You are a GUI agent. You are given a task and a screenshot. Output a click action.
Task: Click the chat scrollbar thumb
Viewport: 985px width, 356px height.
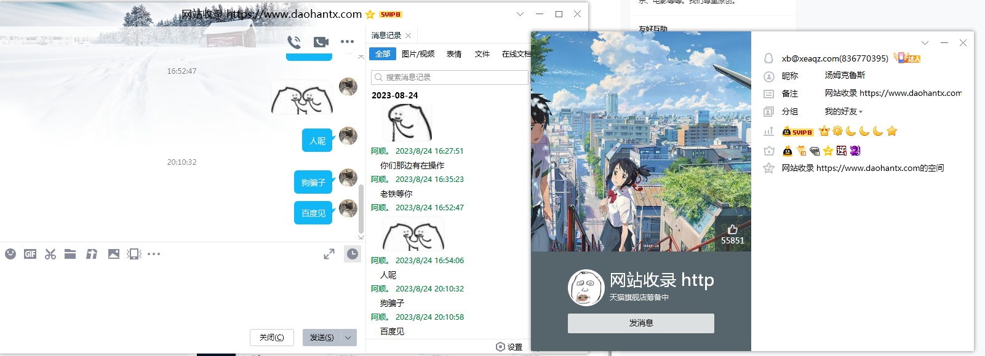[361, 208]
